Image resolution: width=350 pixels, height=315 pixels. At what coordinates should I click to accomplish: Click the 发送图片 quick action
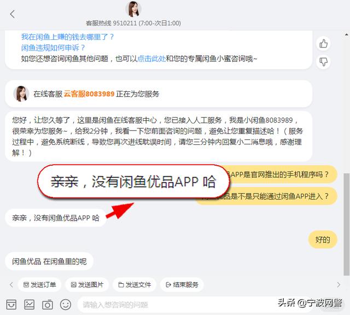click(87, 284)
